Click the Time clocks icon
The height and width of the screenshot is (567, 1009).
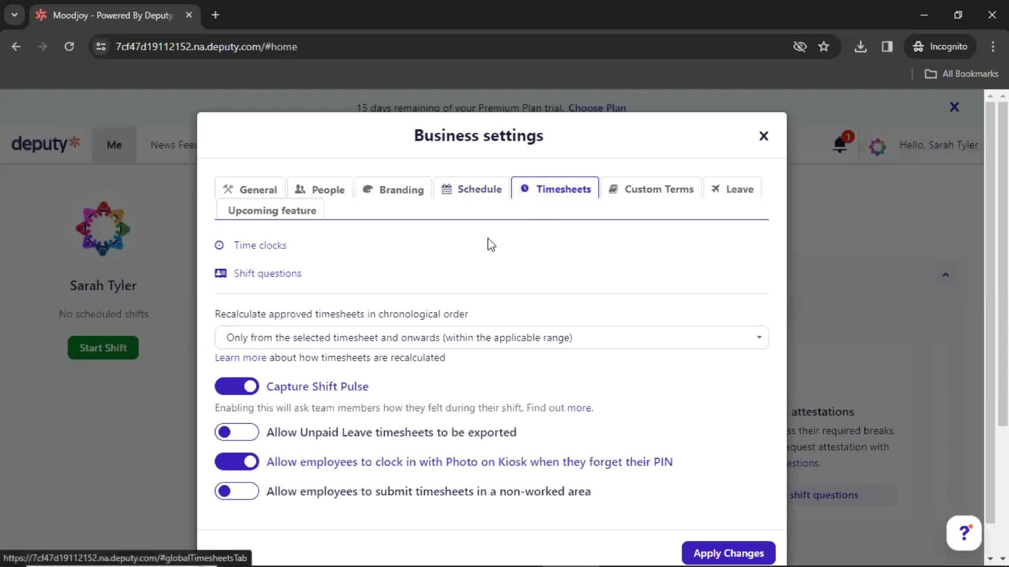tap(220, 245)
